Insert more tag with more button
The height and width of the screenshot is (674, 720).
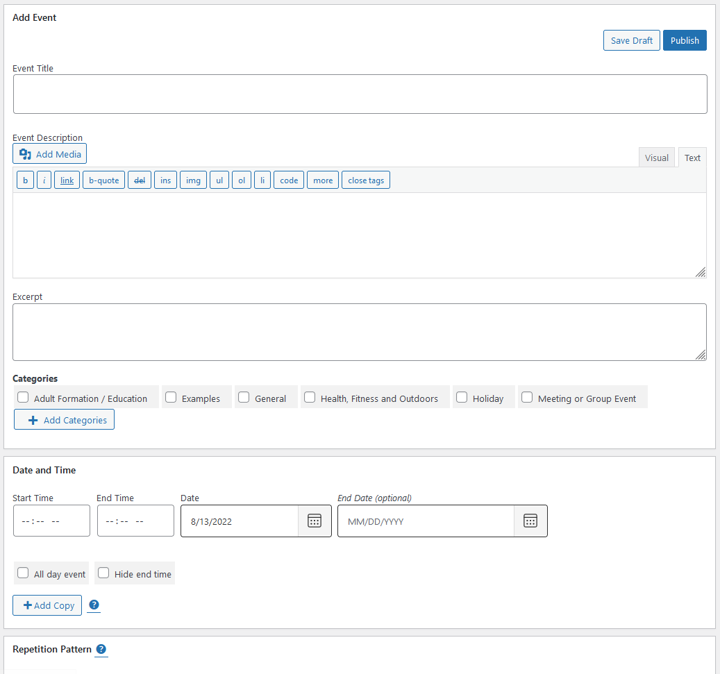pyautogui.click(x=323, y=180)
